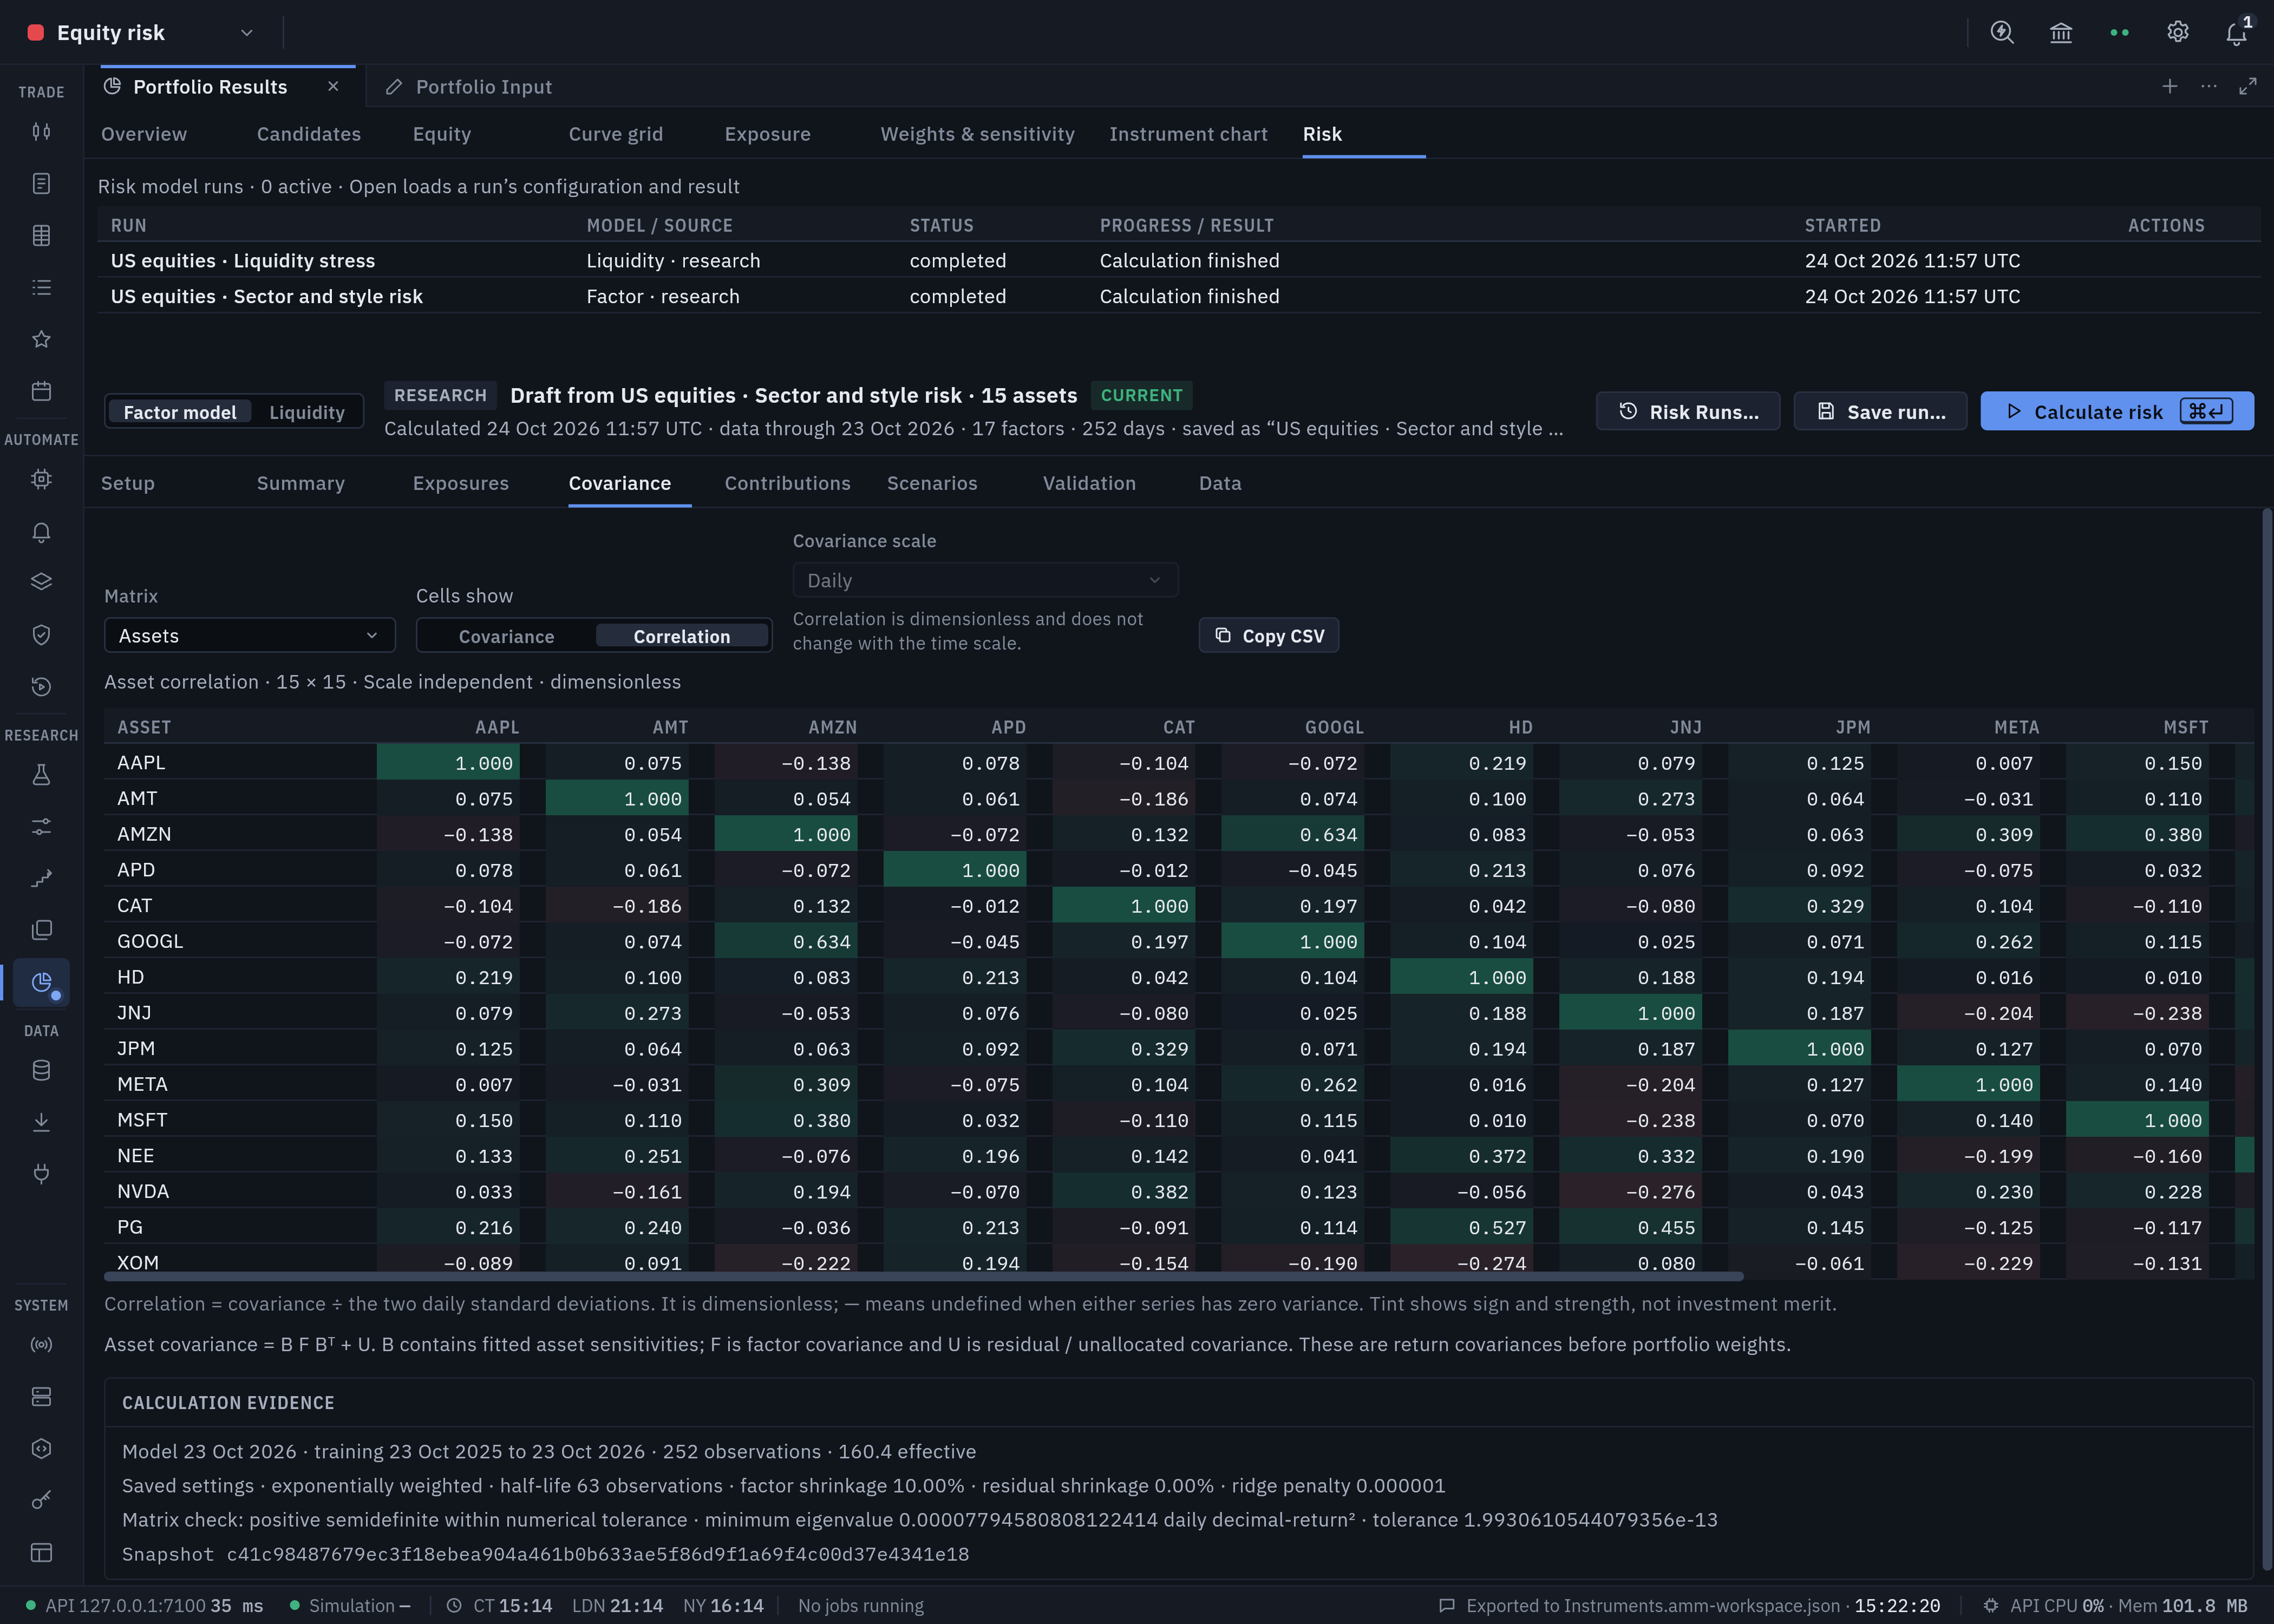The width and height of the screenshot is (2274, 1624).
Task: Open the candlestick trade icon in sidebar
Action: (x=41, y=132)
